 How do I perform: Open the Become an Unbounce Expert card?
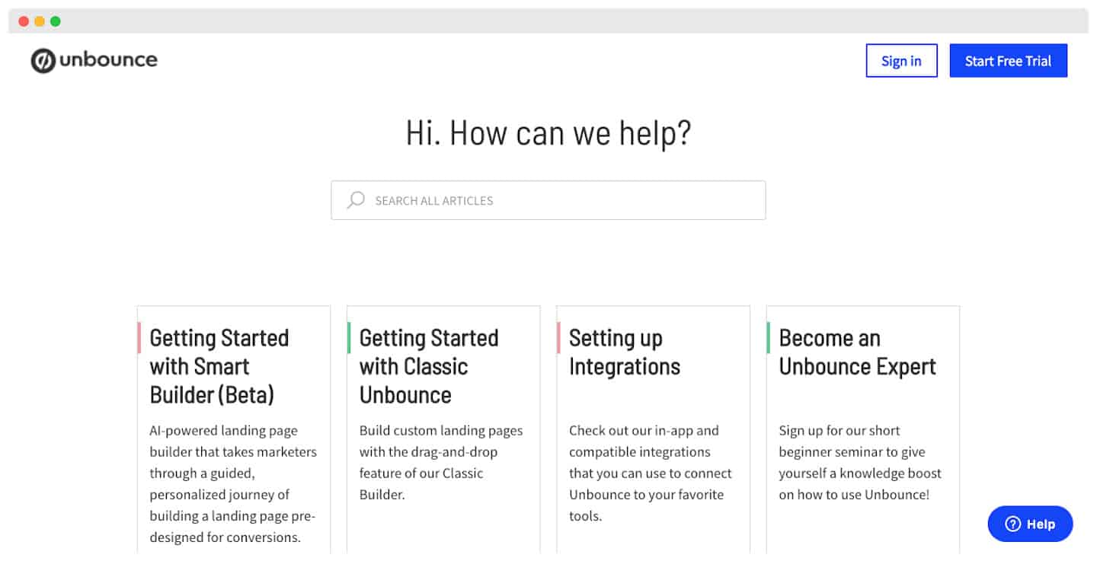857,352
